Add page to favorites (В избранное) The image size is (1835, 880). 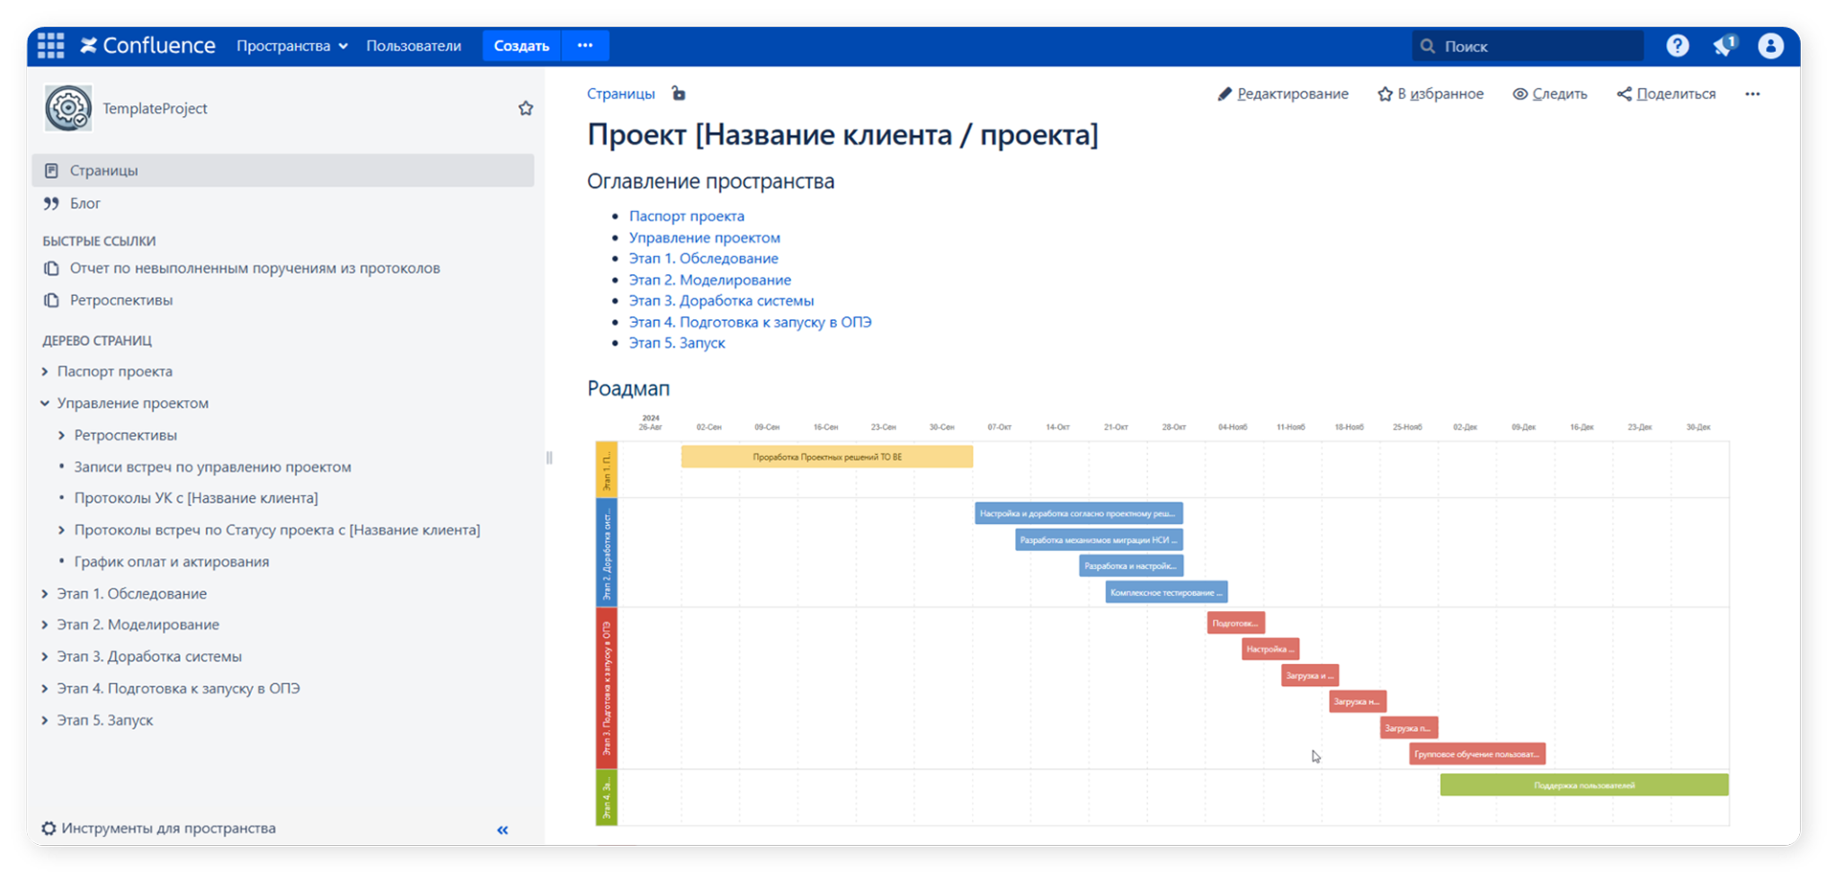tap(1430, 93)
